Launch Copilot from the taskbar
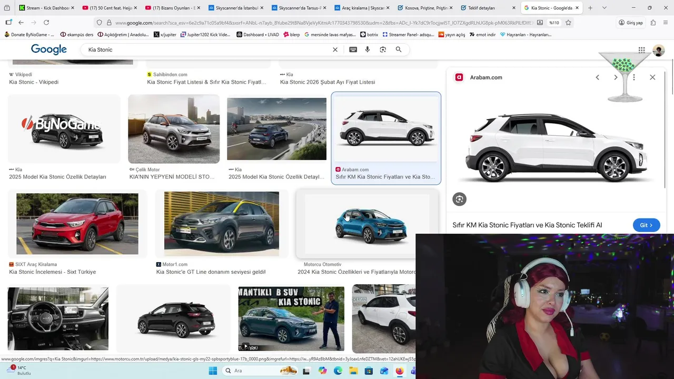This screenshot has height=379, width=674. [x=322, y=371]
